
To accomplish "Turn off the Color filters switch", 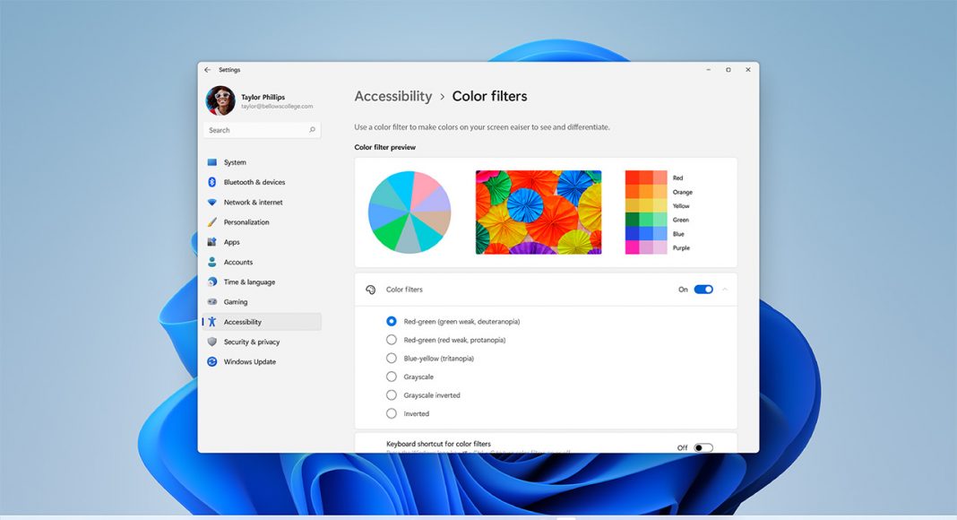I will point(703,290).
